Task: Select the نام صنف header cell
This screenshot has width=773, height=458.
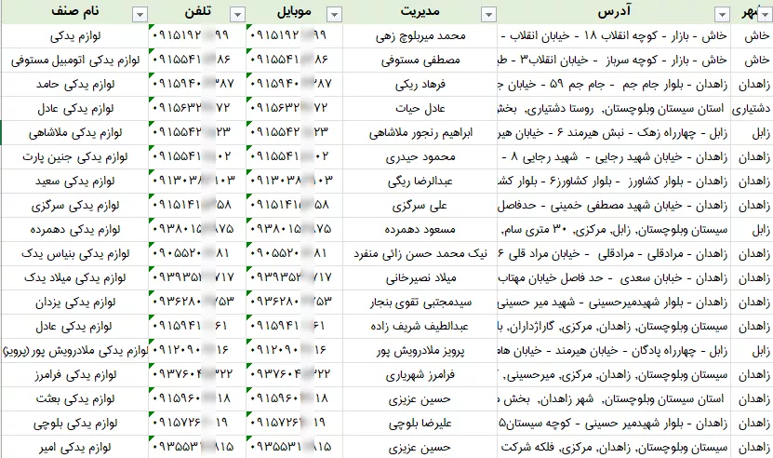Action: coord(75,12)
